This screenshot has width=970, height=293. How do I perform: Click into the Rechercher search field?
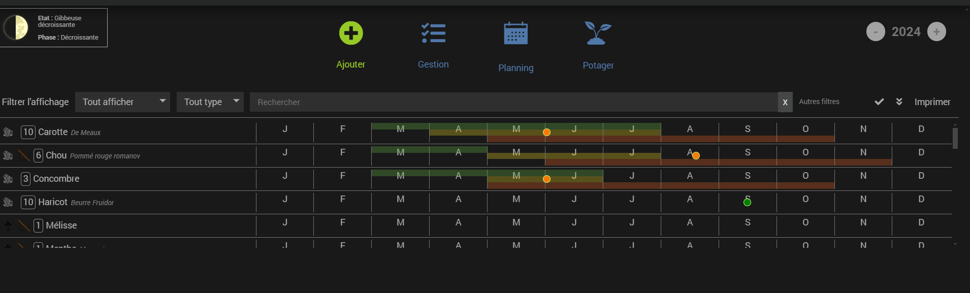click(x=513, y=102)
